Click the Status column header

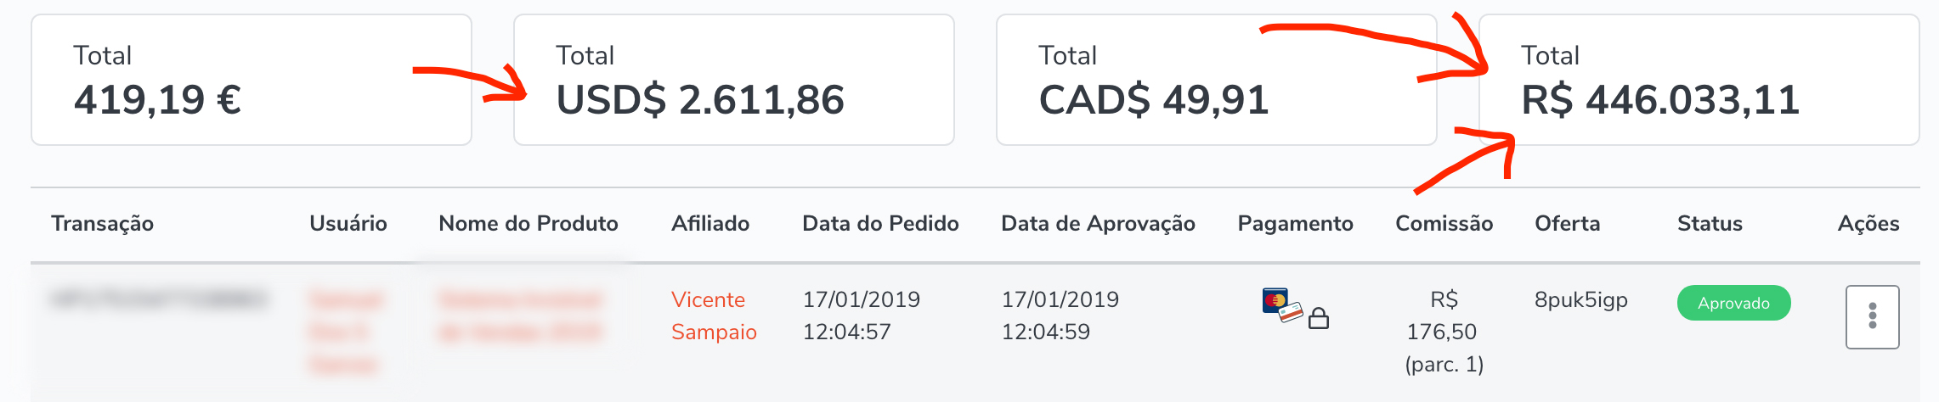1710,224
